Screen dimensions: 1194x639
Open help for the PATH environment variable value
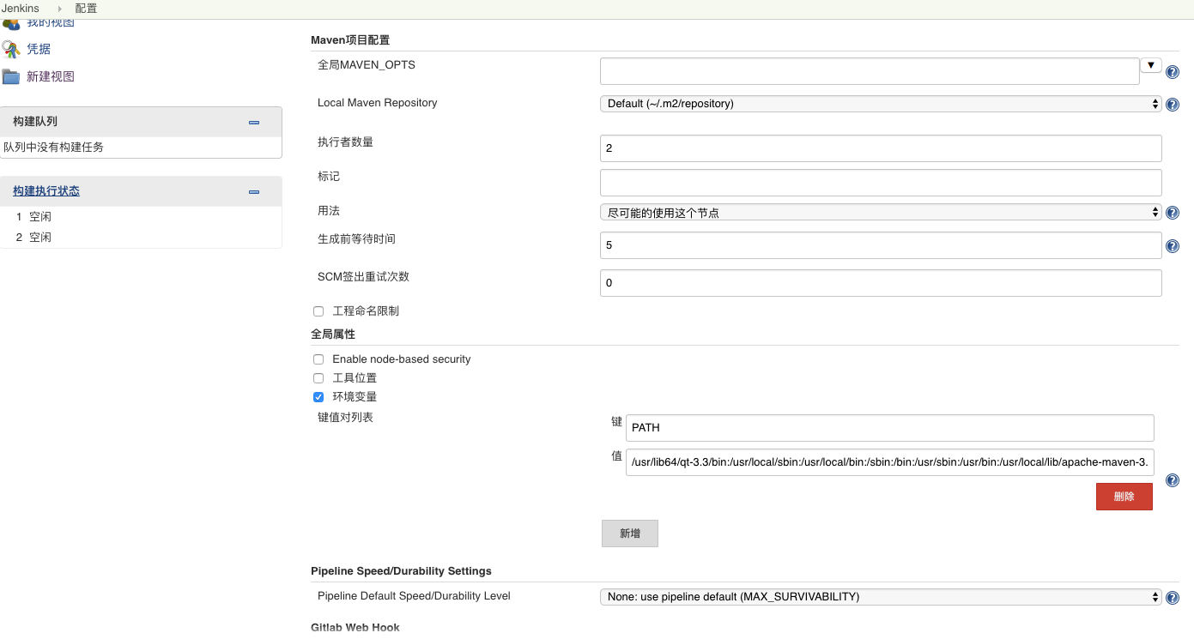coord(1173,480)
